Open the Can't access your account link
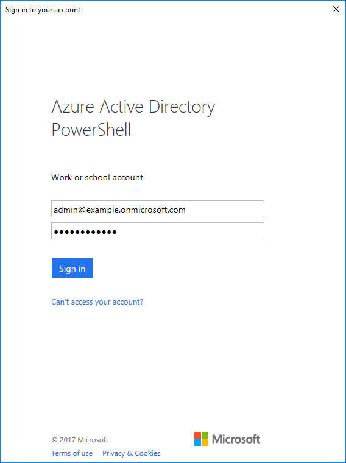The height and width of the screenshot is (463, 346). pos(97,302)
